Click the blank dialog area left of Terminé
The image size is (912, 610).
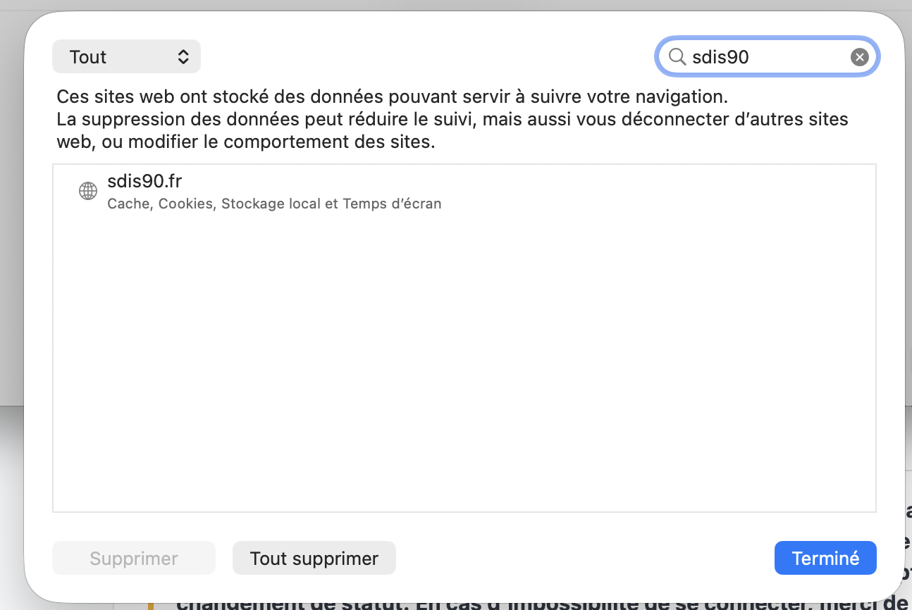pos(585,559)
